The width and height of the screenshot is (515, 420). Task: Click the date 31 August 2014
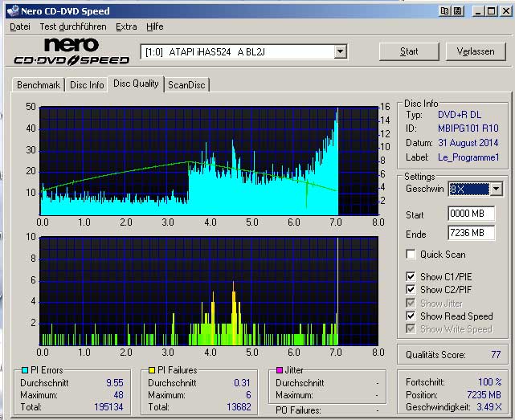click(x=468, y=143)
